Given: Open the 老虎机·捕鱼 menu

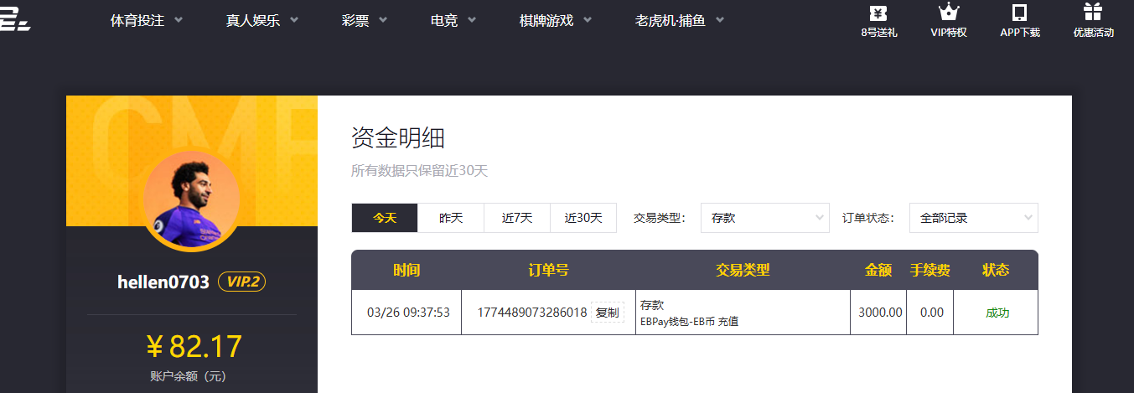Looking at the screenshot, I should tap(679, 21).
